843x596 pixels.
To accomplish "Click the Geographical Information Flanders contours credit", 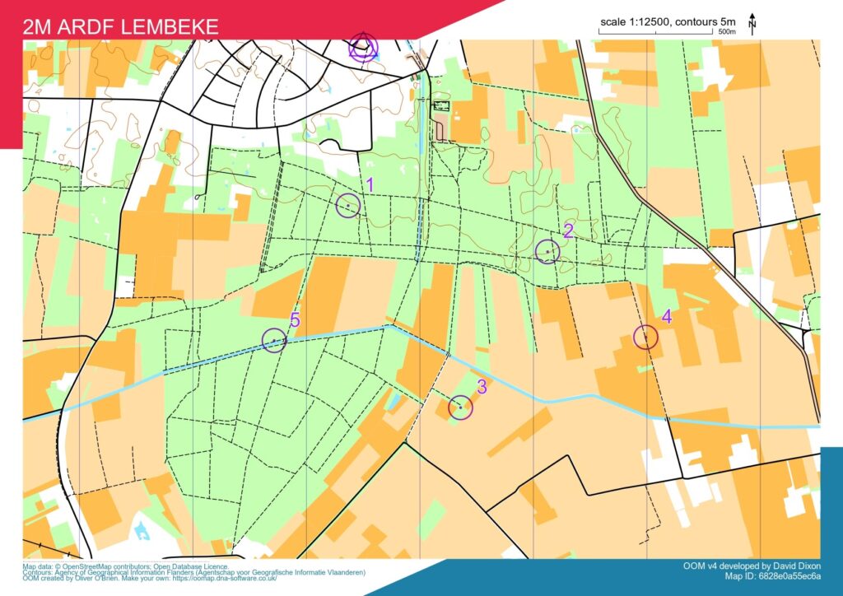I will click(194, 573).
